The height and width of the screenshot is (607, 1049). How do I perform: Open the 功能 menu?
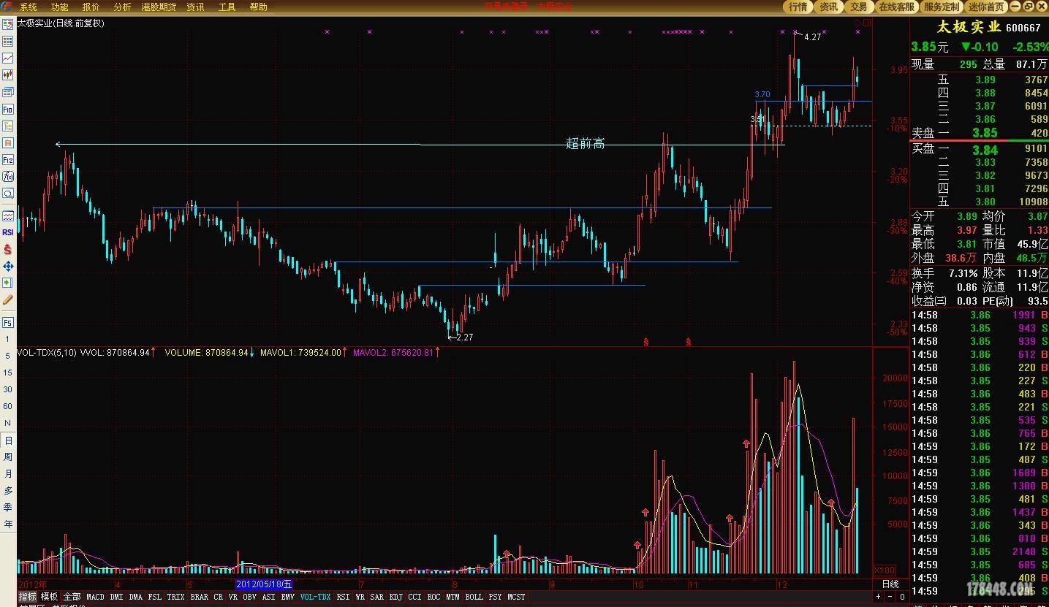pos(60,7)
